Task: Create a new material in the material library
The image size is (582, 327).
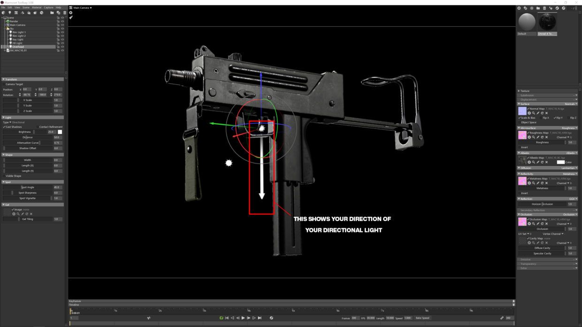Action: pyautogui.click(x=519, y=8)
